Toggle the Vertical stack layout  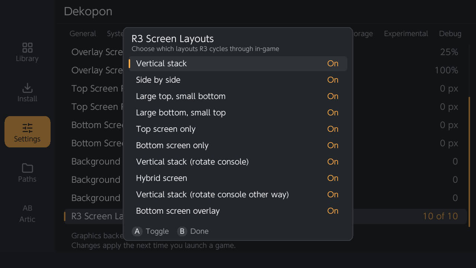[x=238, y=64]
